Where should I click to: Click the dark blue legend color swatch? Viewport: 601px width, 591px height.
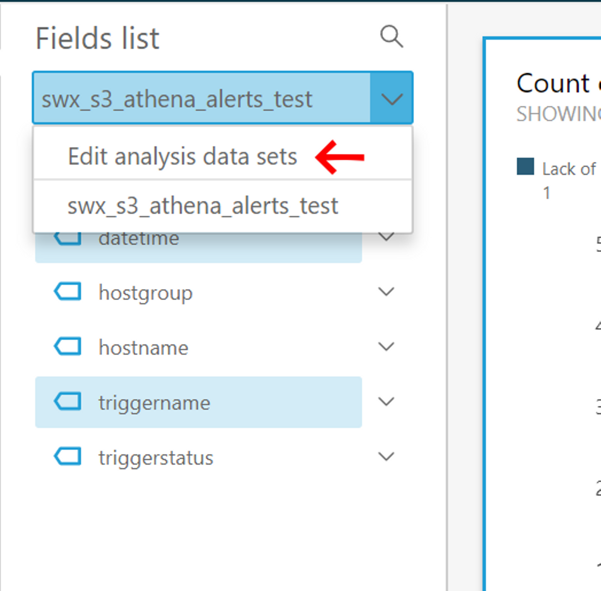525,166
